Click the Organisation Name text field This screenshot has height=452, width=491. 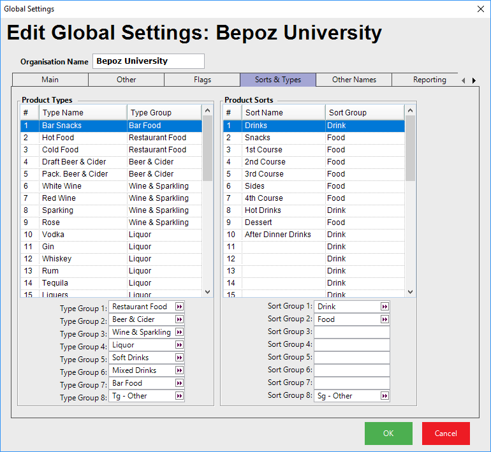[149, 61]
